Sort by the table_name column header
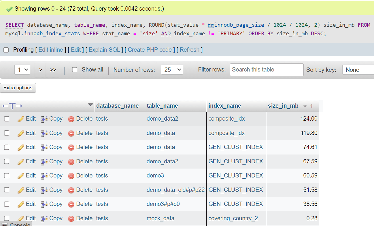 (162, 106)
